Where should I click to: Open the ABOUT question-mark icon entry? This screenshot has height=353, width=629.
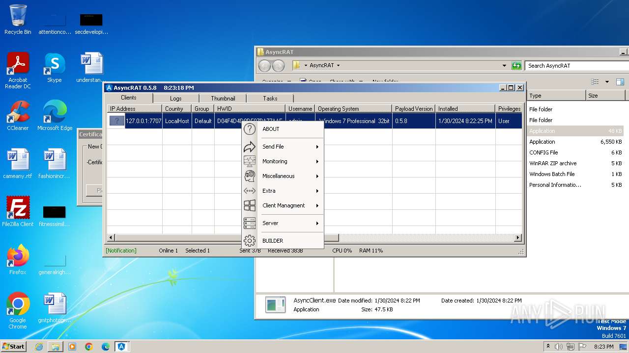(x=250, y=129)
